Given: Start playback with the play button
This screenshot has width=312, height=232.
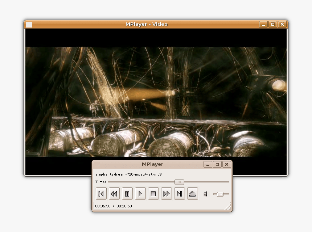Looking at the screenshot, I should coord(140,194).
